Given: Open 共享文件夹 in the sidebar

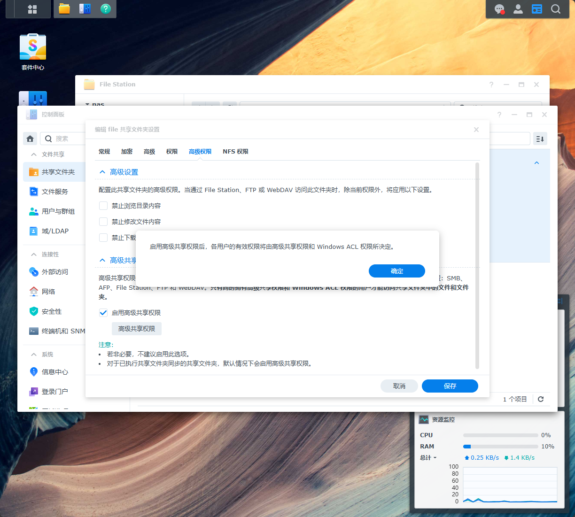Looking at the screenshot, I should [54, 172].
